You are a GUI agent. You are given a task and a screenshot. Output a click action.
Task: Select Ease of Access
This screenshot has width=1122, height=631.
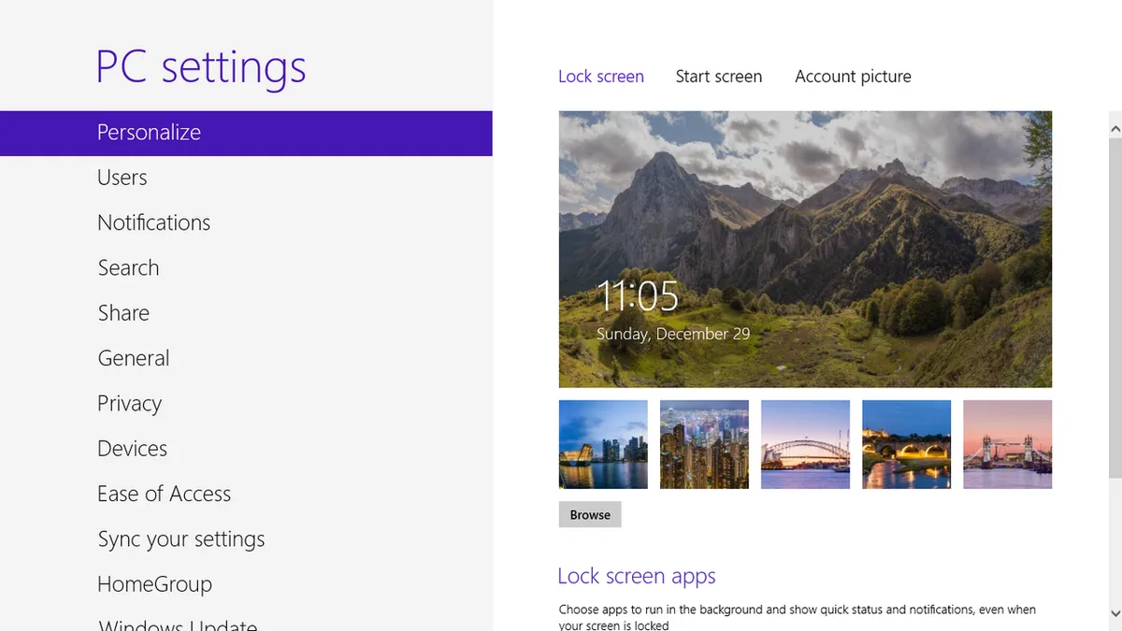[x=164, y=494]
